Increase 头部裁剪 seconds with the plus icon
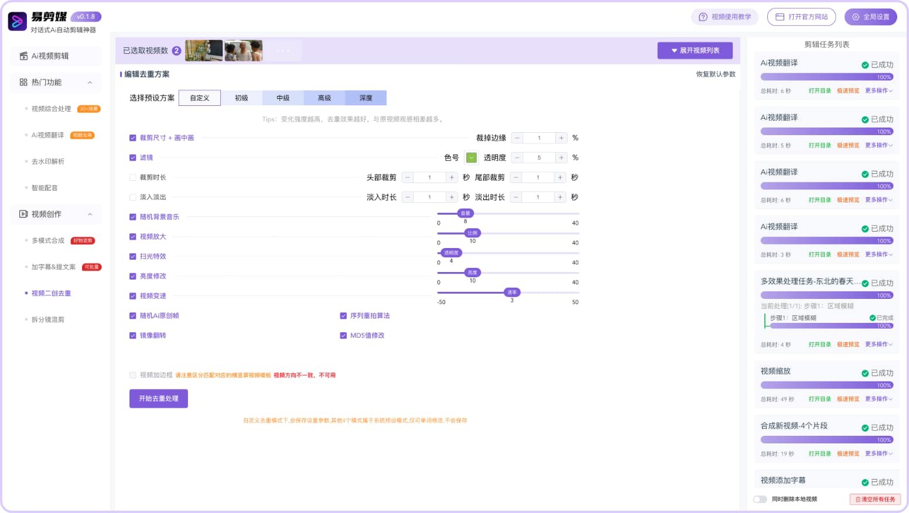909x513 pixels. 452,178
